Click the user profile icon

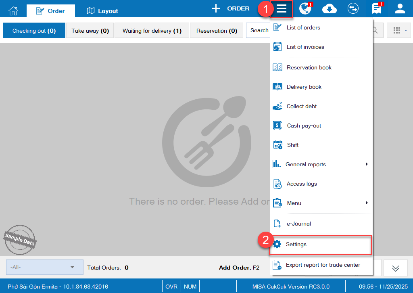click(400, 9)
